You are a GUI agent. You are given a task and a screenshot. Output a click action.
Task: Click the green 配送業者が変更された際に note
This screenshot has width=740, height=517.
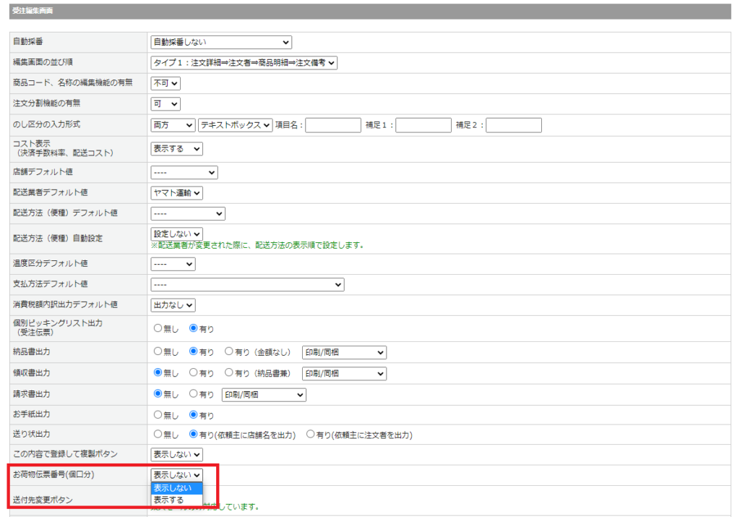(257, 246)
